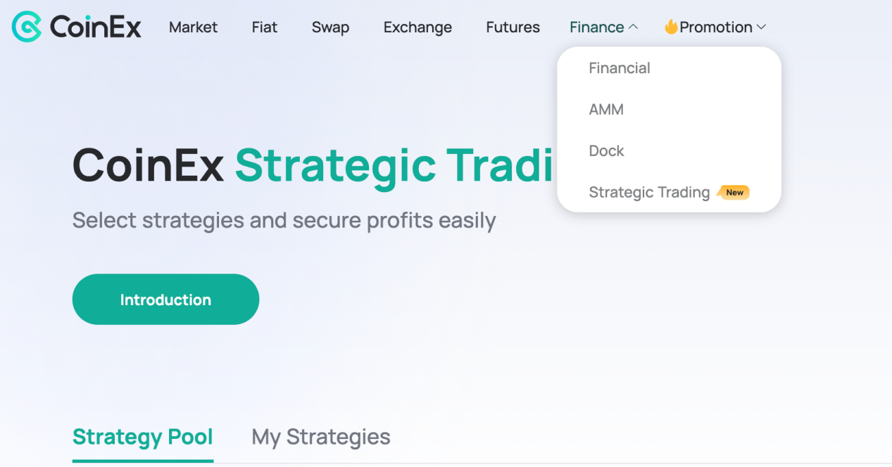Open the Promotion menu label

[716, 27]
